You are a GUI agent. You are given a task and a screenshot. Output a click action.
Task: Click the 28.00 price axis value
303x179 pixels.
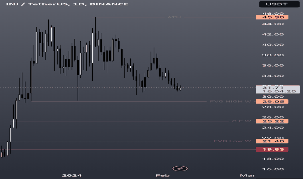[273, 107]
